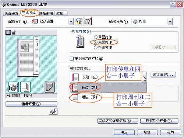The width and height of the screenshot is (184, 138).
Task: Select the 单面打印 radio button
Action: click(x=96, y=37)
